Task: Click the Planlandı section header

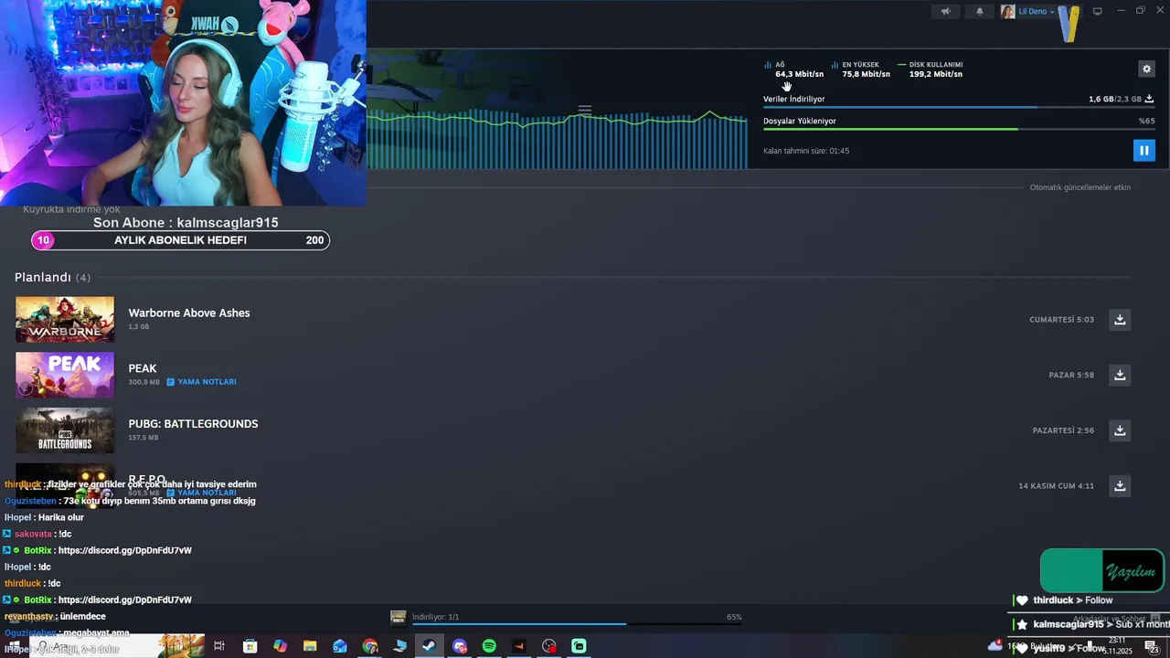Action: click(x=52, y=277)
